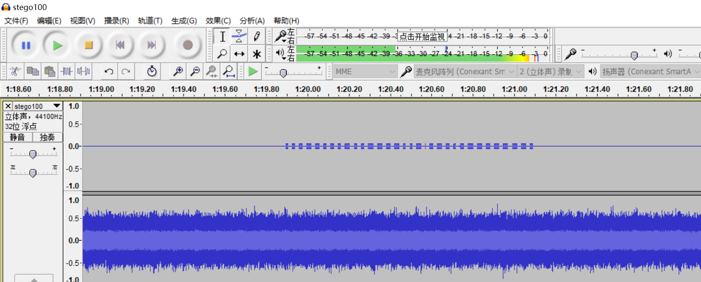Select the Time Shift arrows tool
The width and height of the screenshot is (701, 282).
pyautogui.click(x=239, y=54)
